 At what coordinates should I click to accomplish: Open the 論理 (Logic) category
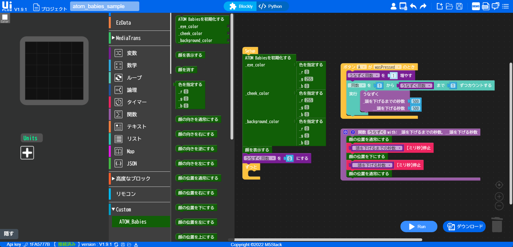pos(140,90)
